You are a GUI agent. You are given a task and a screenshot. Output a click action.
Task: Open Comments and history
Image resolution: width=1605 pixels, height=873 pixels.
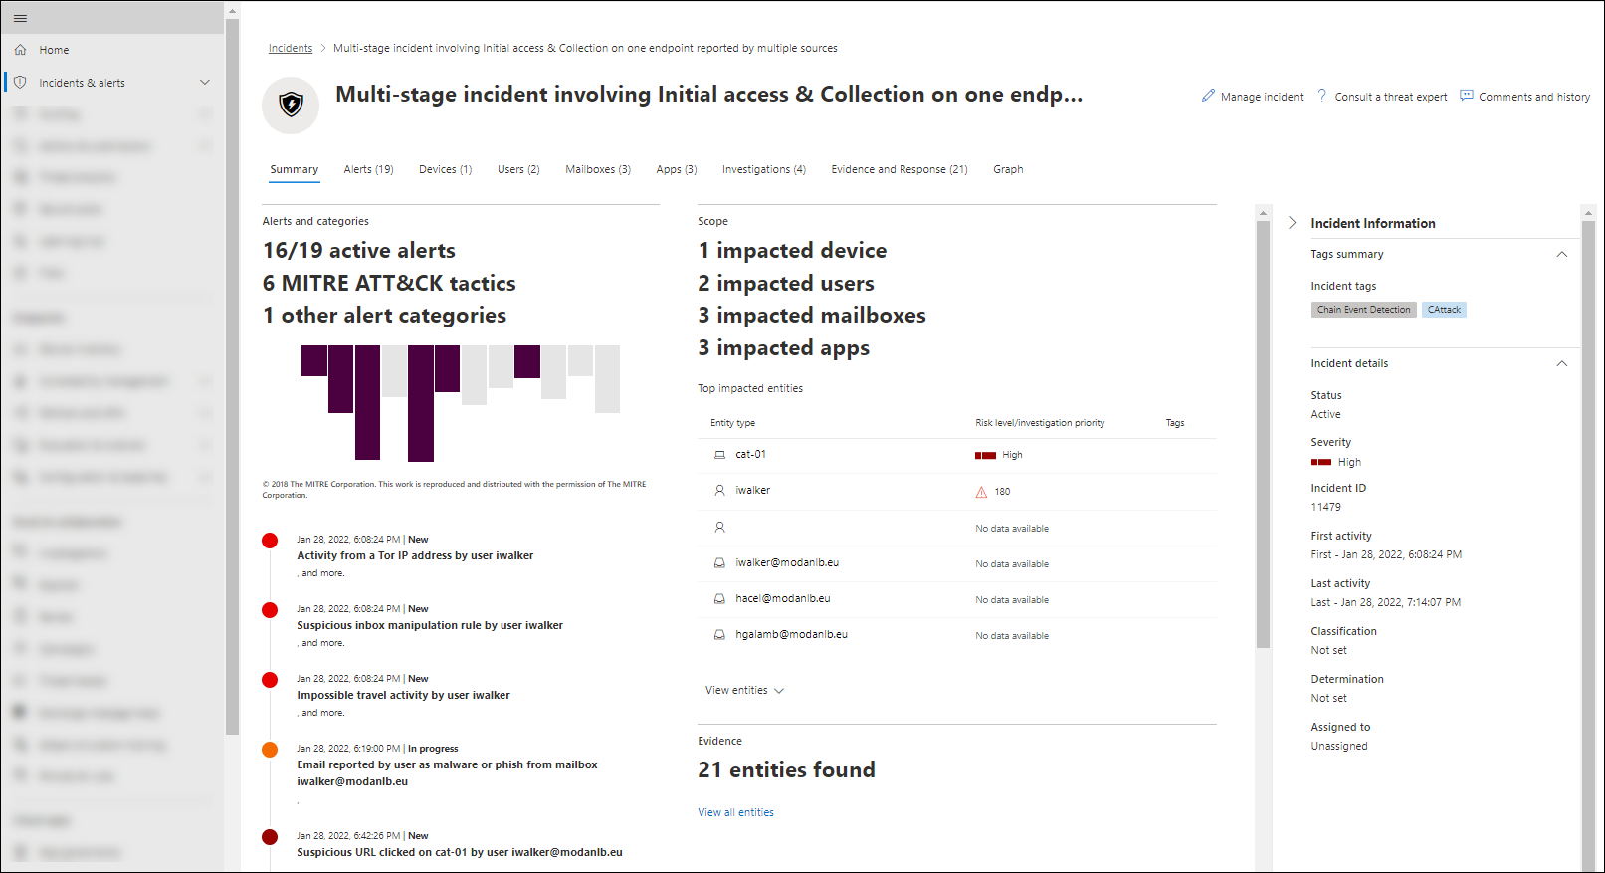1524,97
